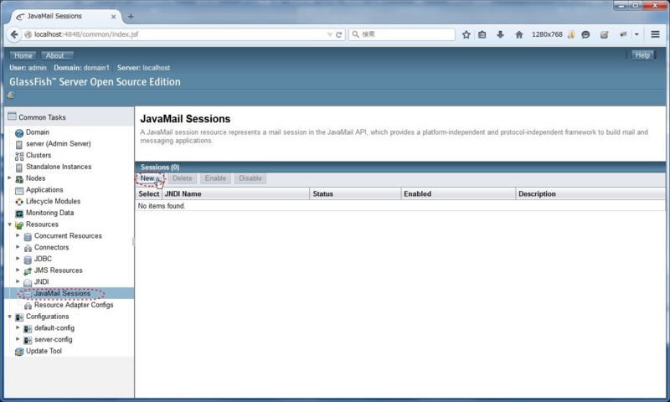
Task: Click the Description column header
Action: pos(537,194)
